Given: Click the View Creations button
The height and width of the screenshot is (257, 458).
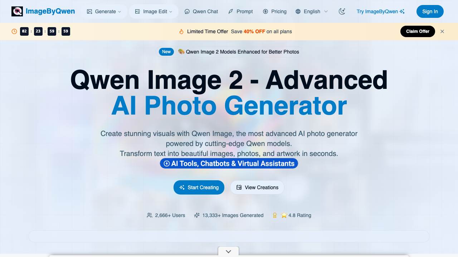Looking at the screenshot, I should click(x=257, y=187).
